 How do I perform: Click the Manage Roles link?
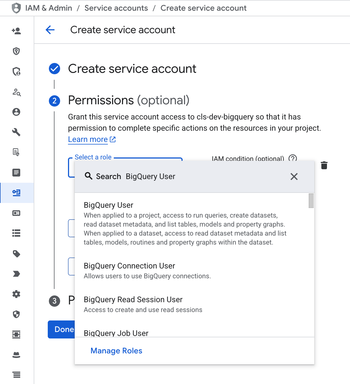pyautogui.click(x=116, y=351)
